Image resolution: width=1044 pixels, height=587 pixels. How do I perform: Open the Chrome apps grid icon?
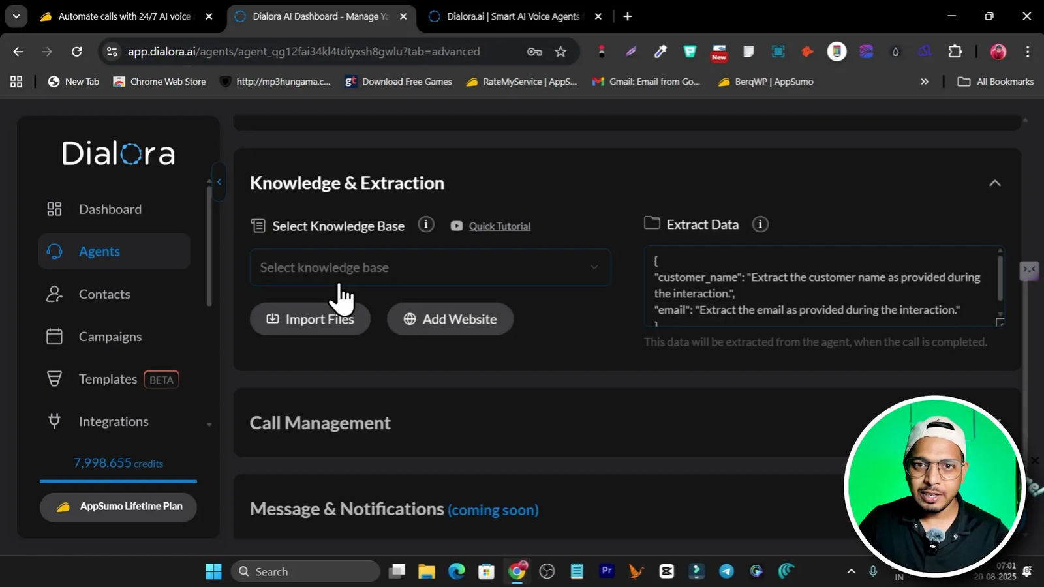click(x=16, y=82)
